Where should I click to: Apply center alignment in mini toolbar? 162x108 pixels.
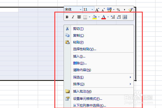(79, 17)
